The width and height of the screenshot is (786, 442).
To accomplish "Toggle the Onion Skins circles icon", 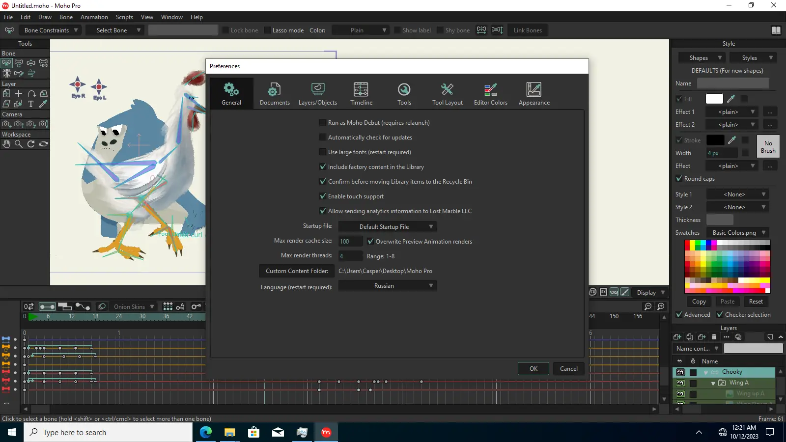I will point(102,307).
